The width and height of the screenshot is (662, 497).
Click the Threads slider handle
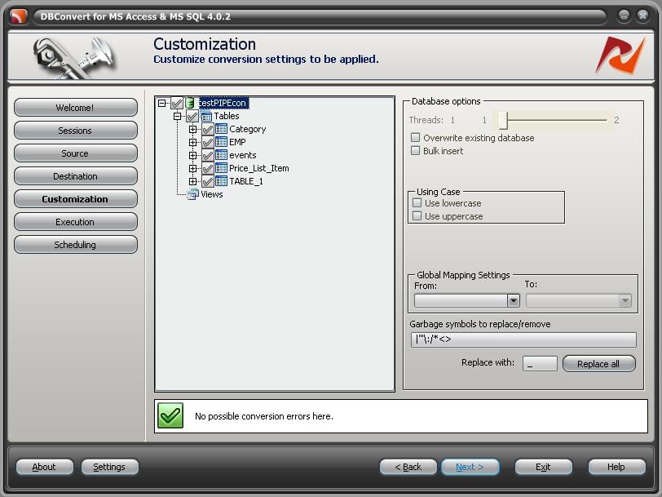pyautogui.click(x=503, y=121)
